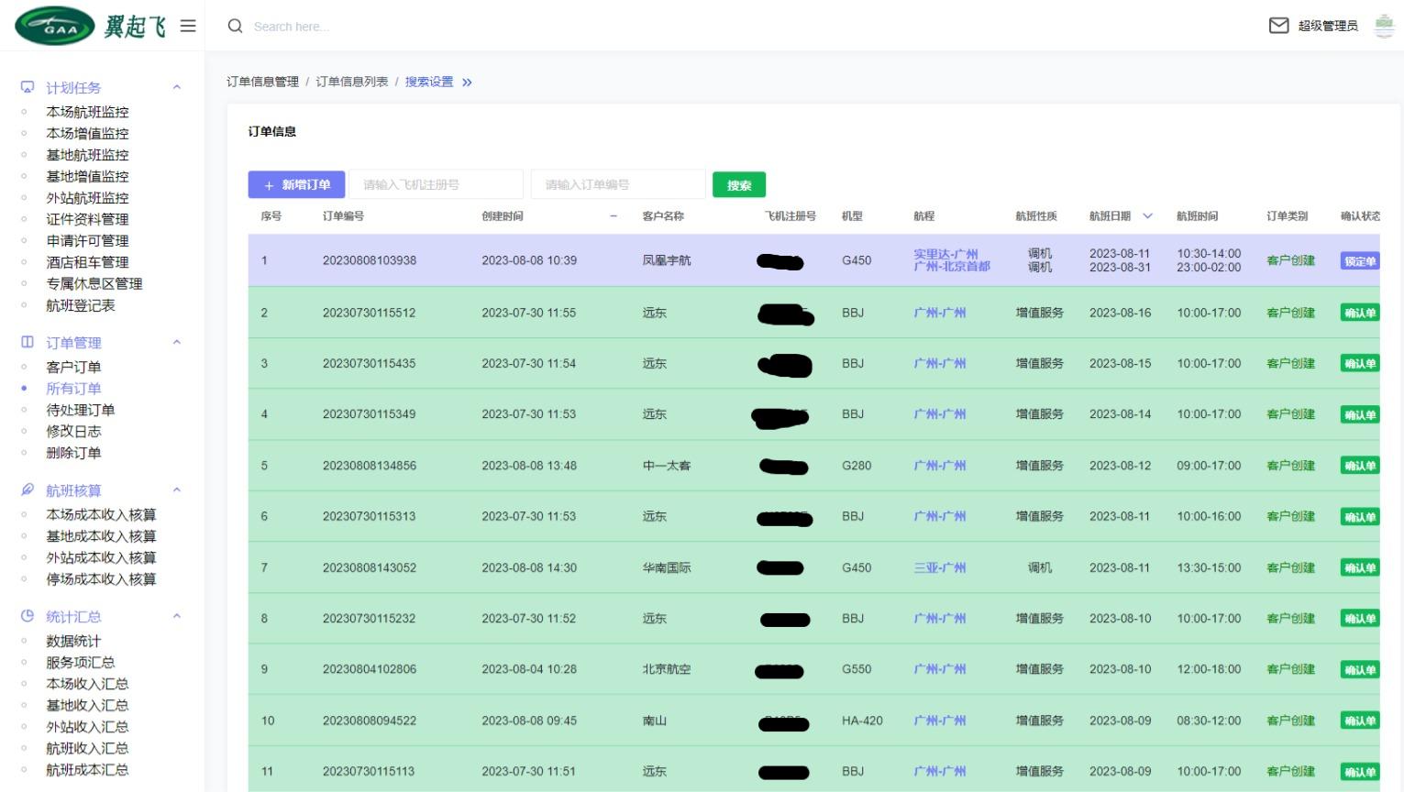1404x792 pixels.
Task: Focus the 请输入订单编号 input field
Action: click(620, 184)
